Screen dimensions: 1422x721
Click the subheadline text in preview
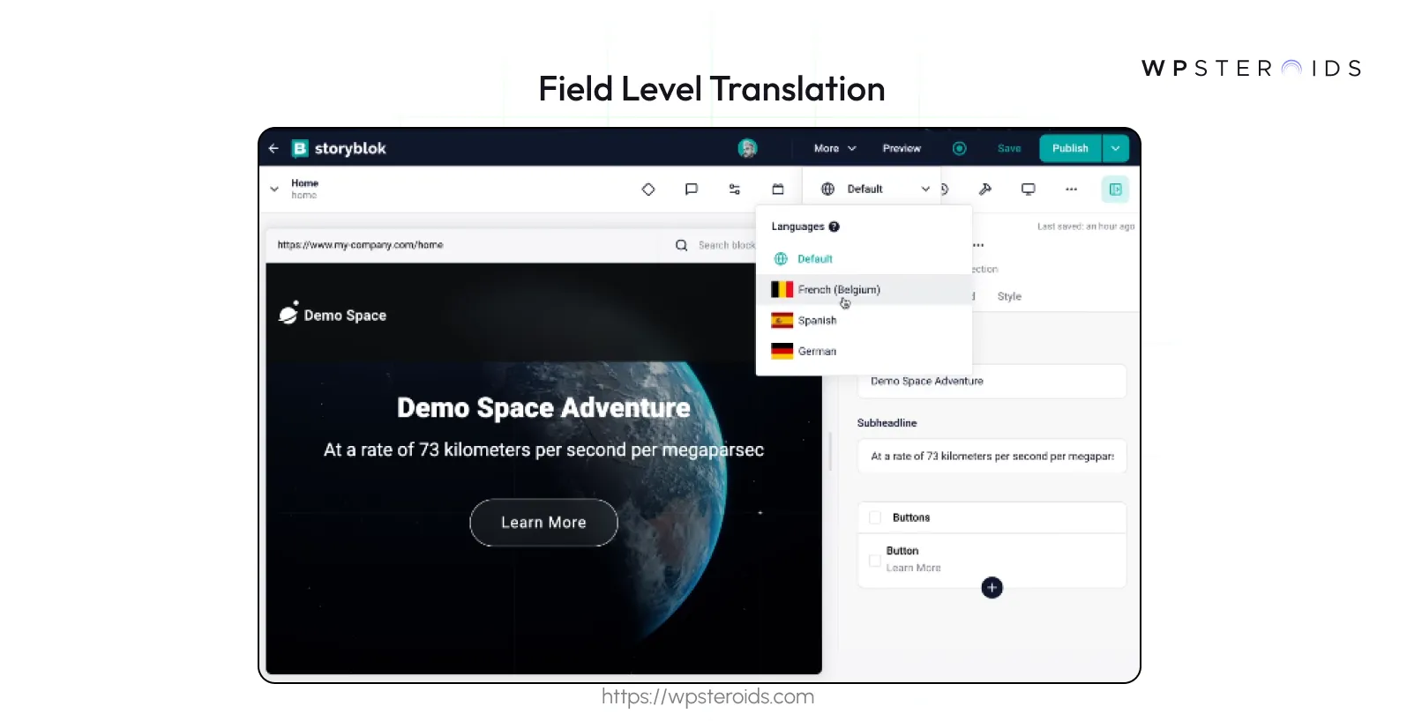(543, 450)
